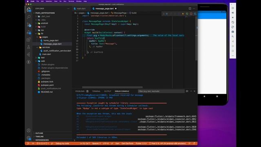Screen dimensions: 261x147
Task: Click the green restart debug icon
Action: (187, 13)
